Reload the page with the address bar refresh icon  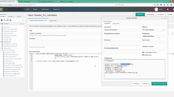[117, 5]
